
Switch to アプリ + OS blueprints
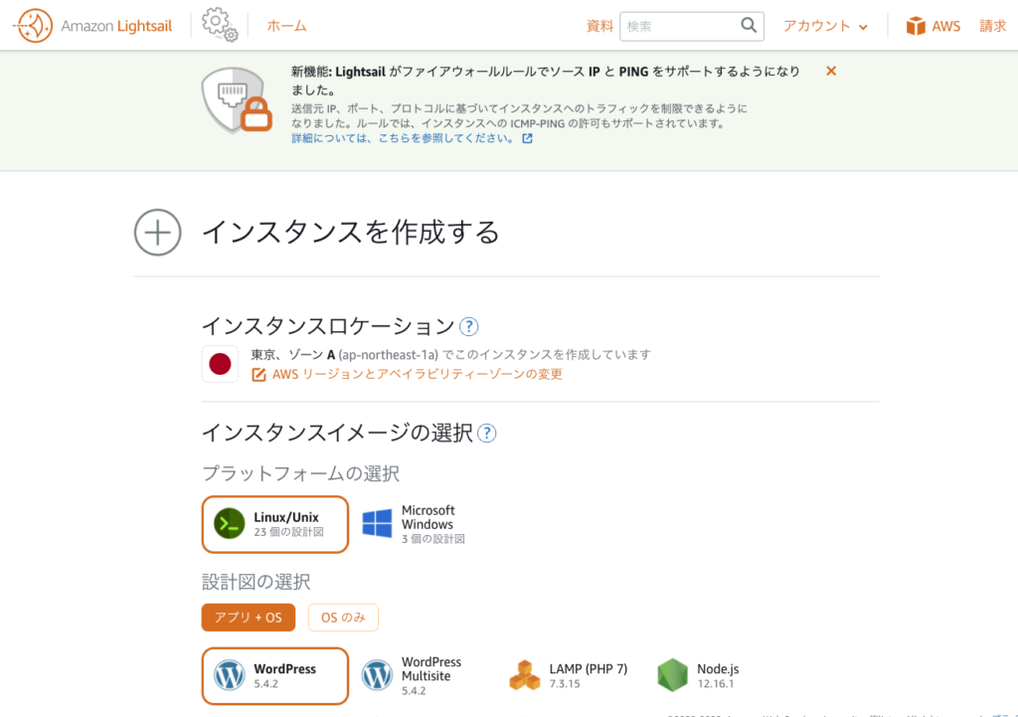[x=248, y=618]
